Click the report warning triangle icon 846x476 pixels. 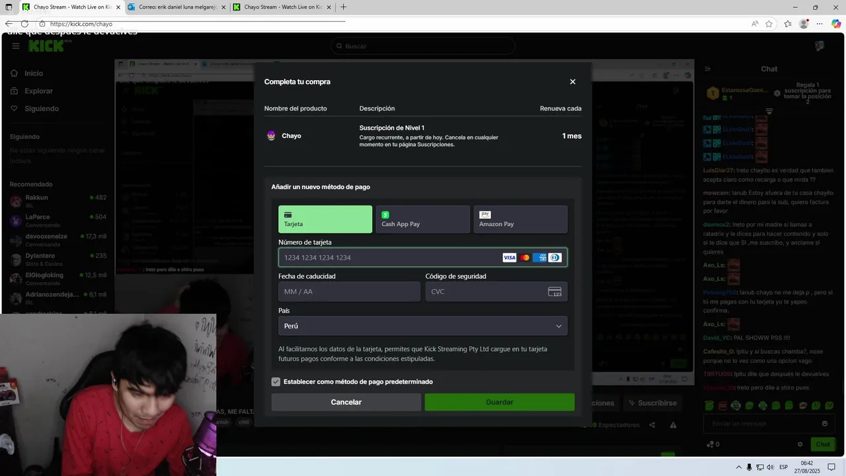(x=673, y=425)
